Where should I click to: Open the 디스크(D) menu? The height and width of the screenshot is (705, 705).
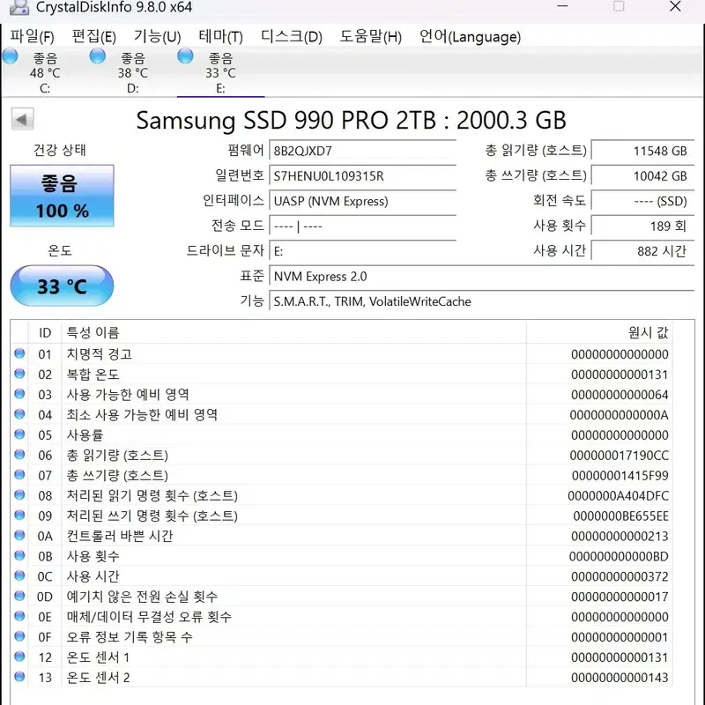pos(292,36)
